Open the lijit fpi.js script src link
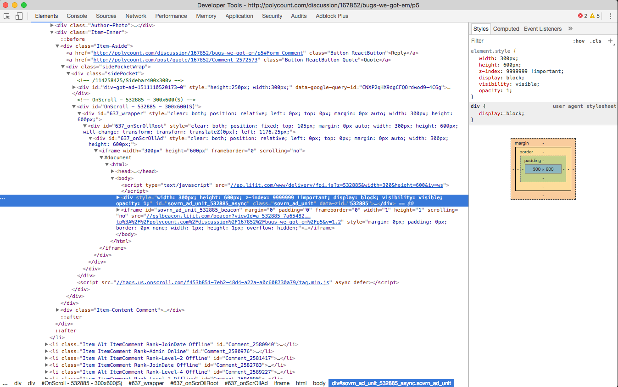This screenshot has height=387, width=618. tap(337, 185)
